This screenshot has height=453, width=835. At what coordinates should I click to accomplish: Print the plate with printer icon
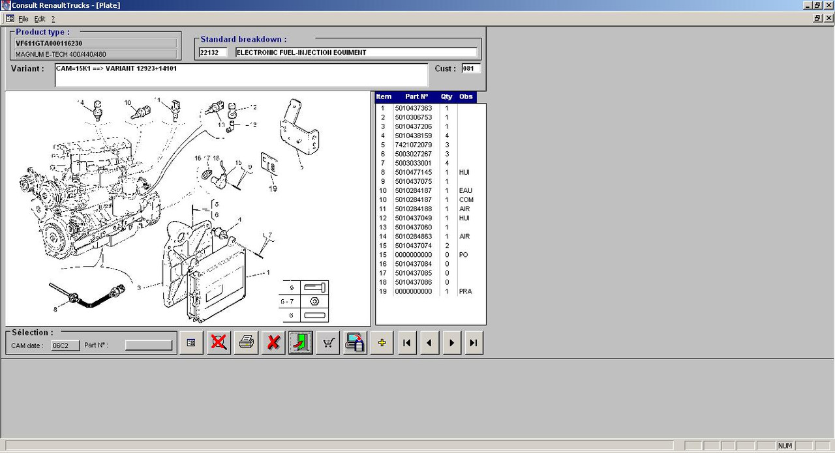[x=246, y=343]
